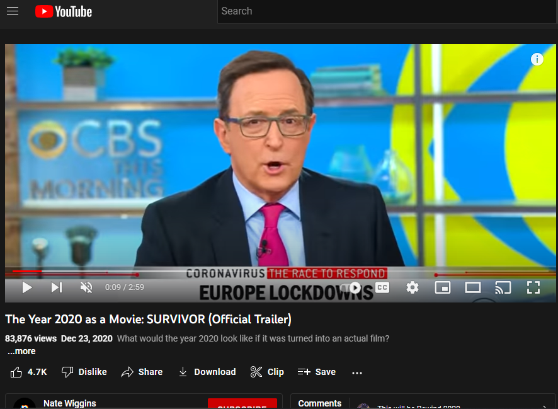Like the video
Screen dimensions: 558x409
click(x=29, y=372)
